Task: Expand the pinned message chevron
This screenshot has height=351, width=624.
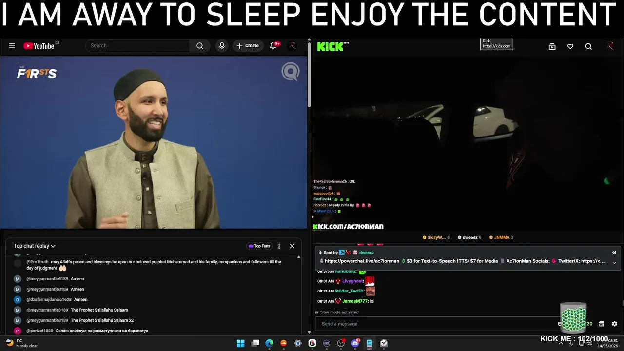Action: (x=614, y=262)
